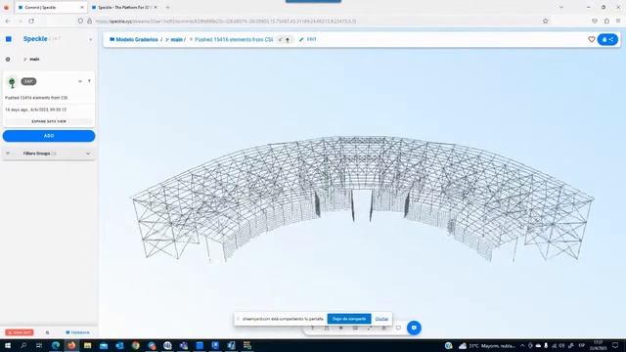Open the main branch breadcrumb link

click(176, 39)
